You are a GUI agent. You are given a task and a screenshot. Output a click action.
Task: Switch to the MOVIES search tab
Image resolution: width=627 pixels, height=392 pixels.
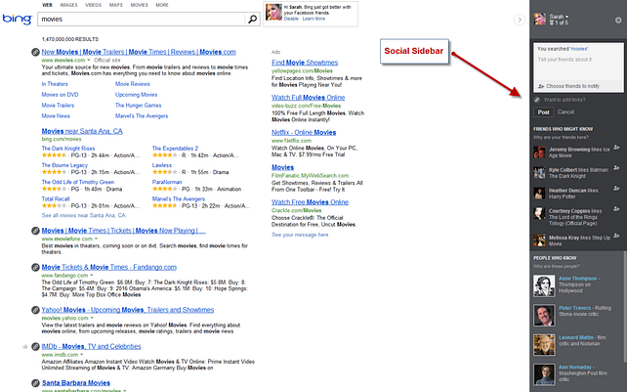click(139, 5)
